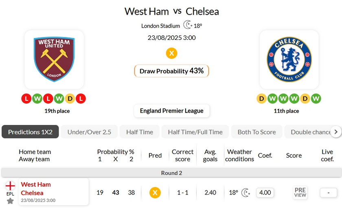Click the night weather icon beside London Stadium
This screenshot has width=342, height=208.
188,25
